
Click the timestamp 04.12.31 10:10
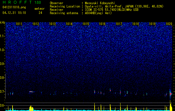click(x=14, y=13)
